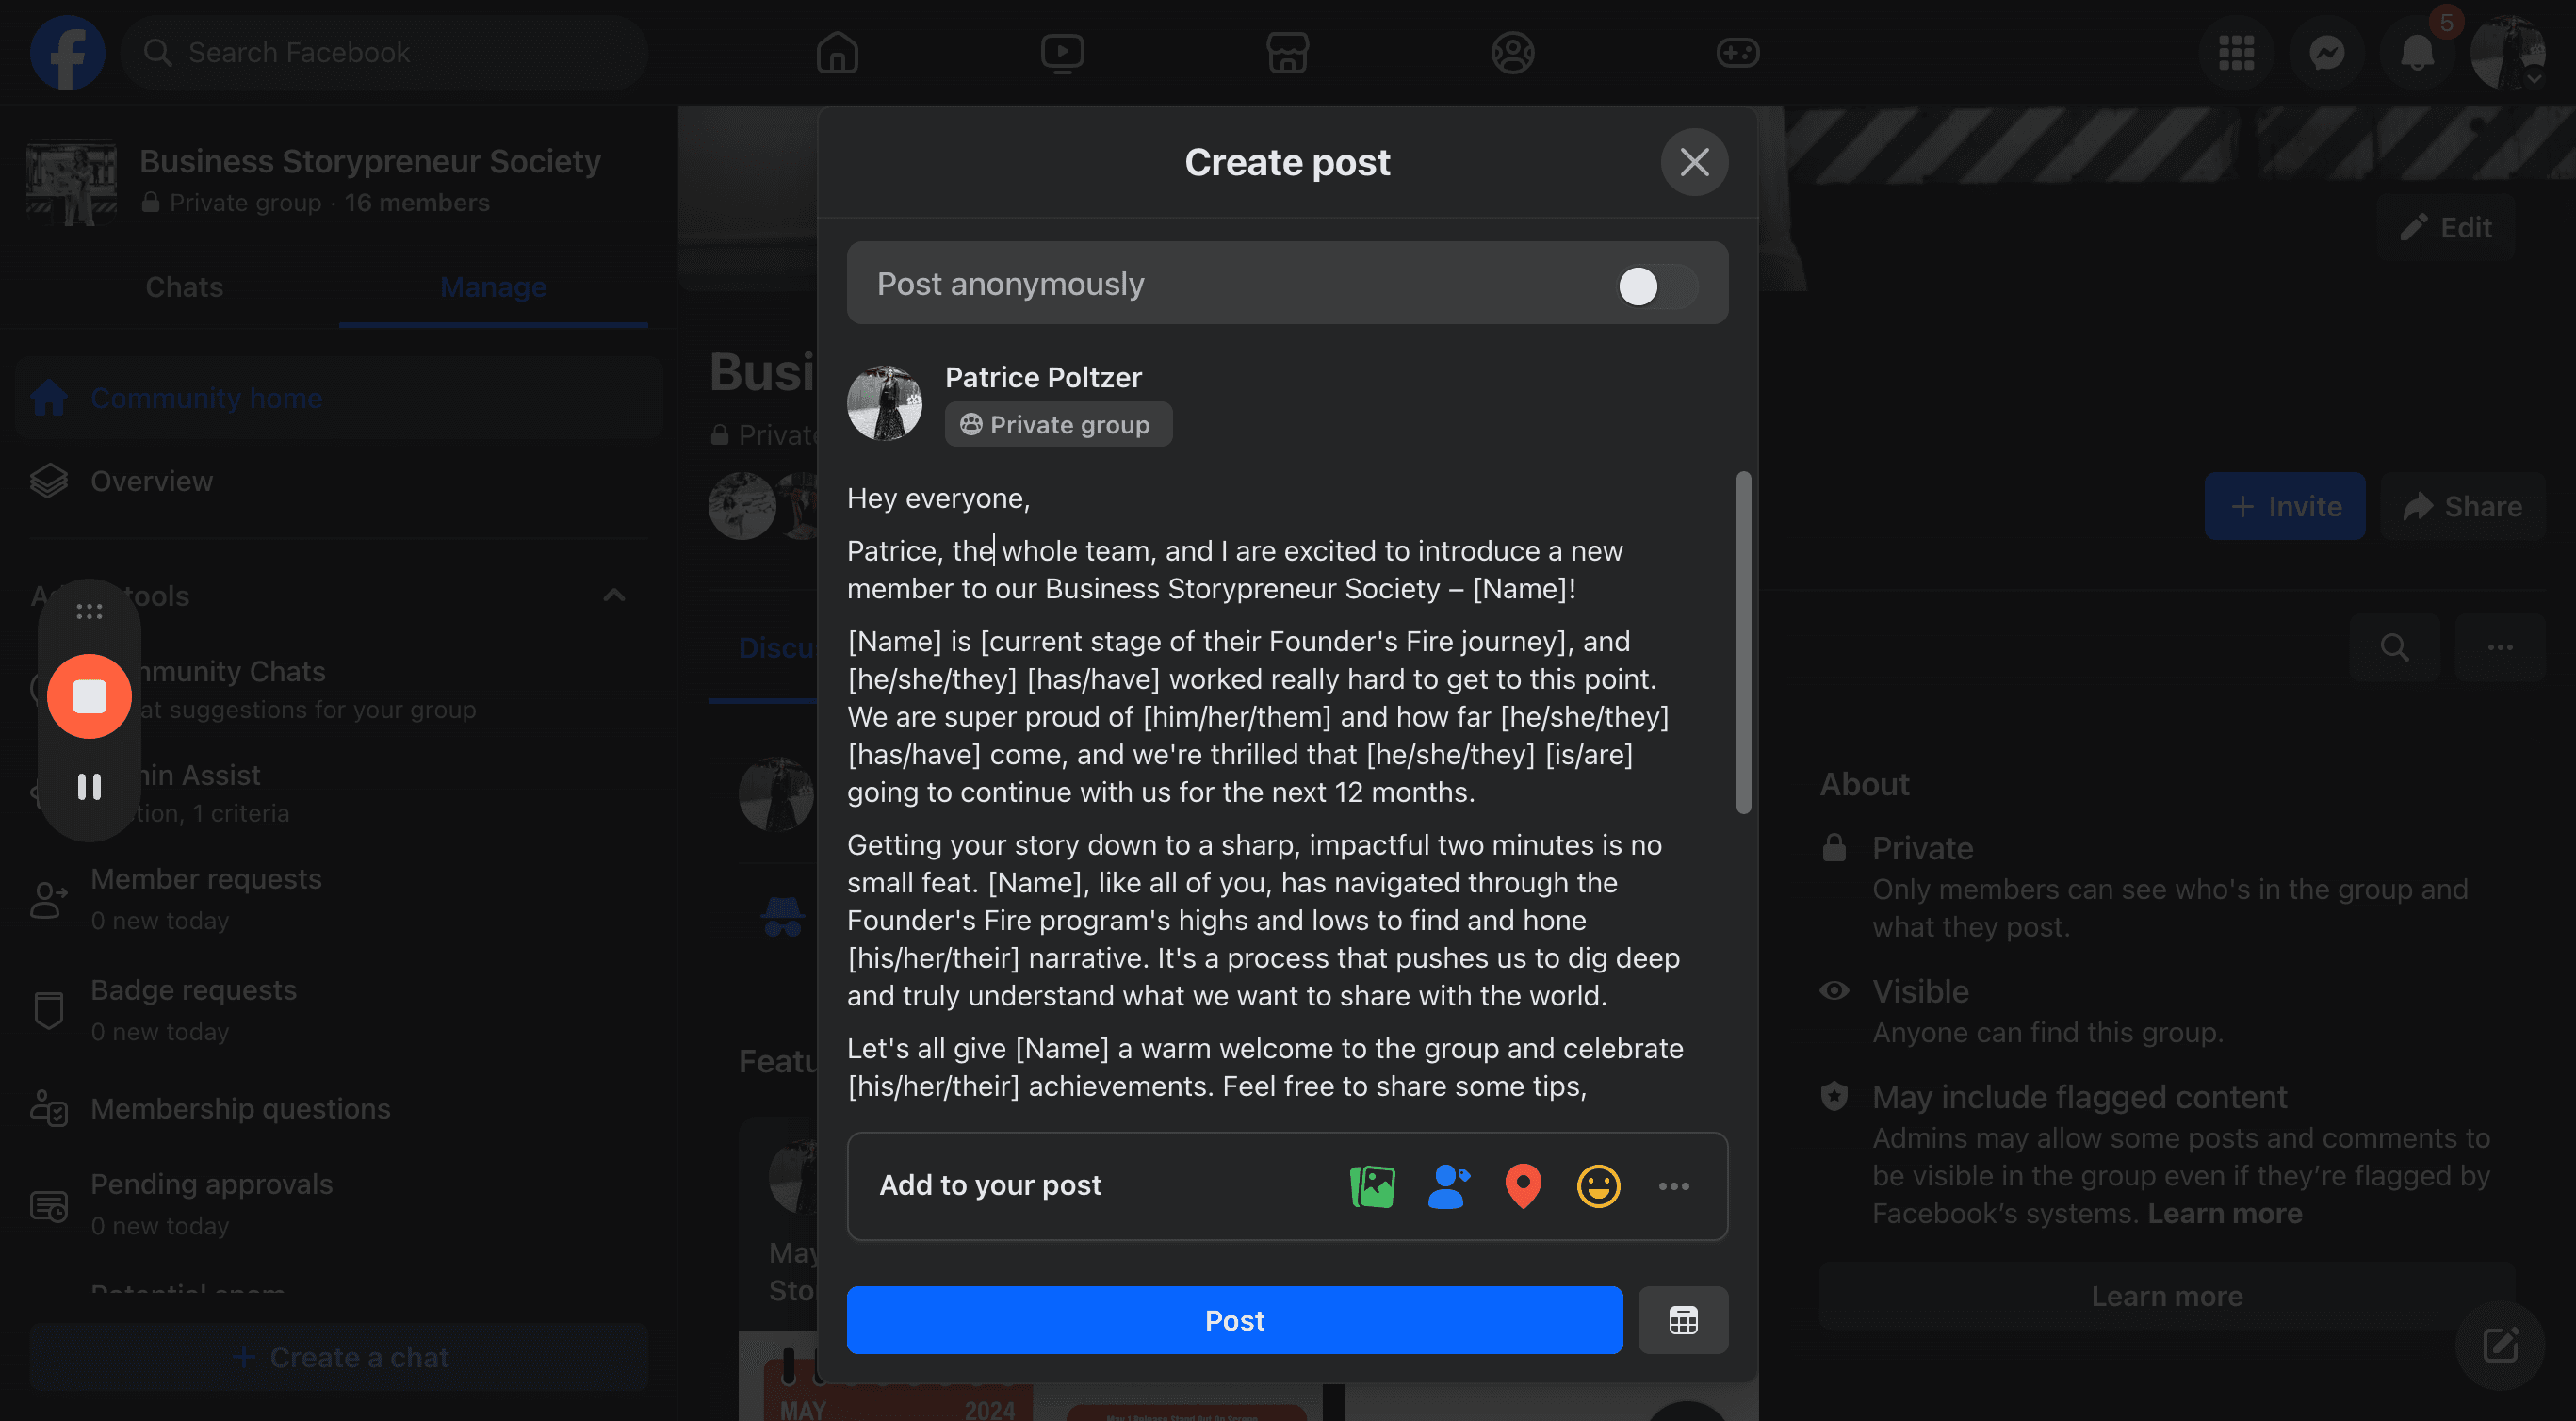
Task: Open Community home in sidebar
Action: tap(339, 398)
